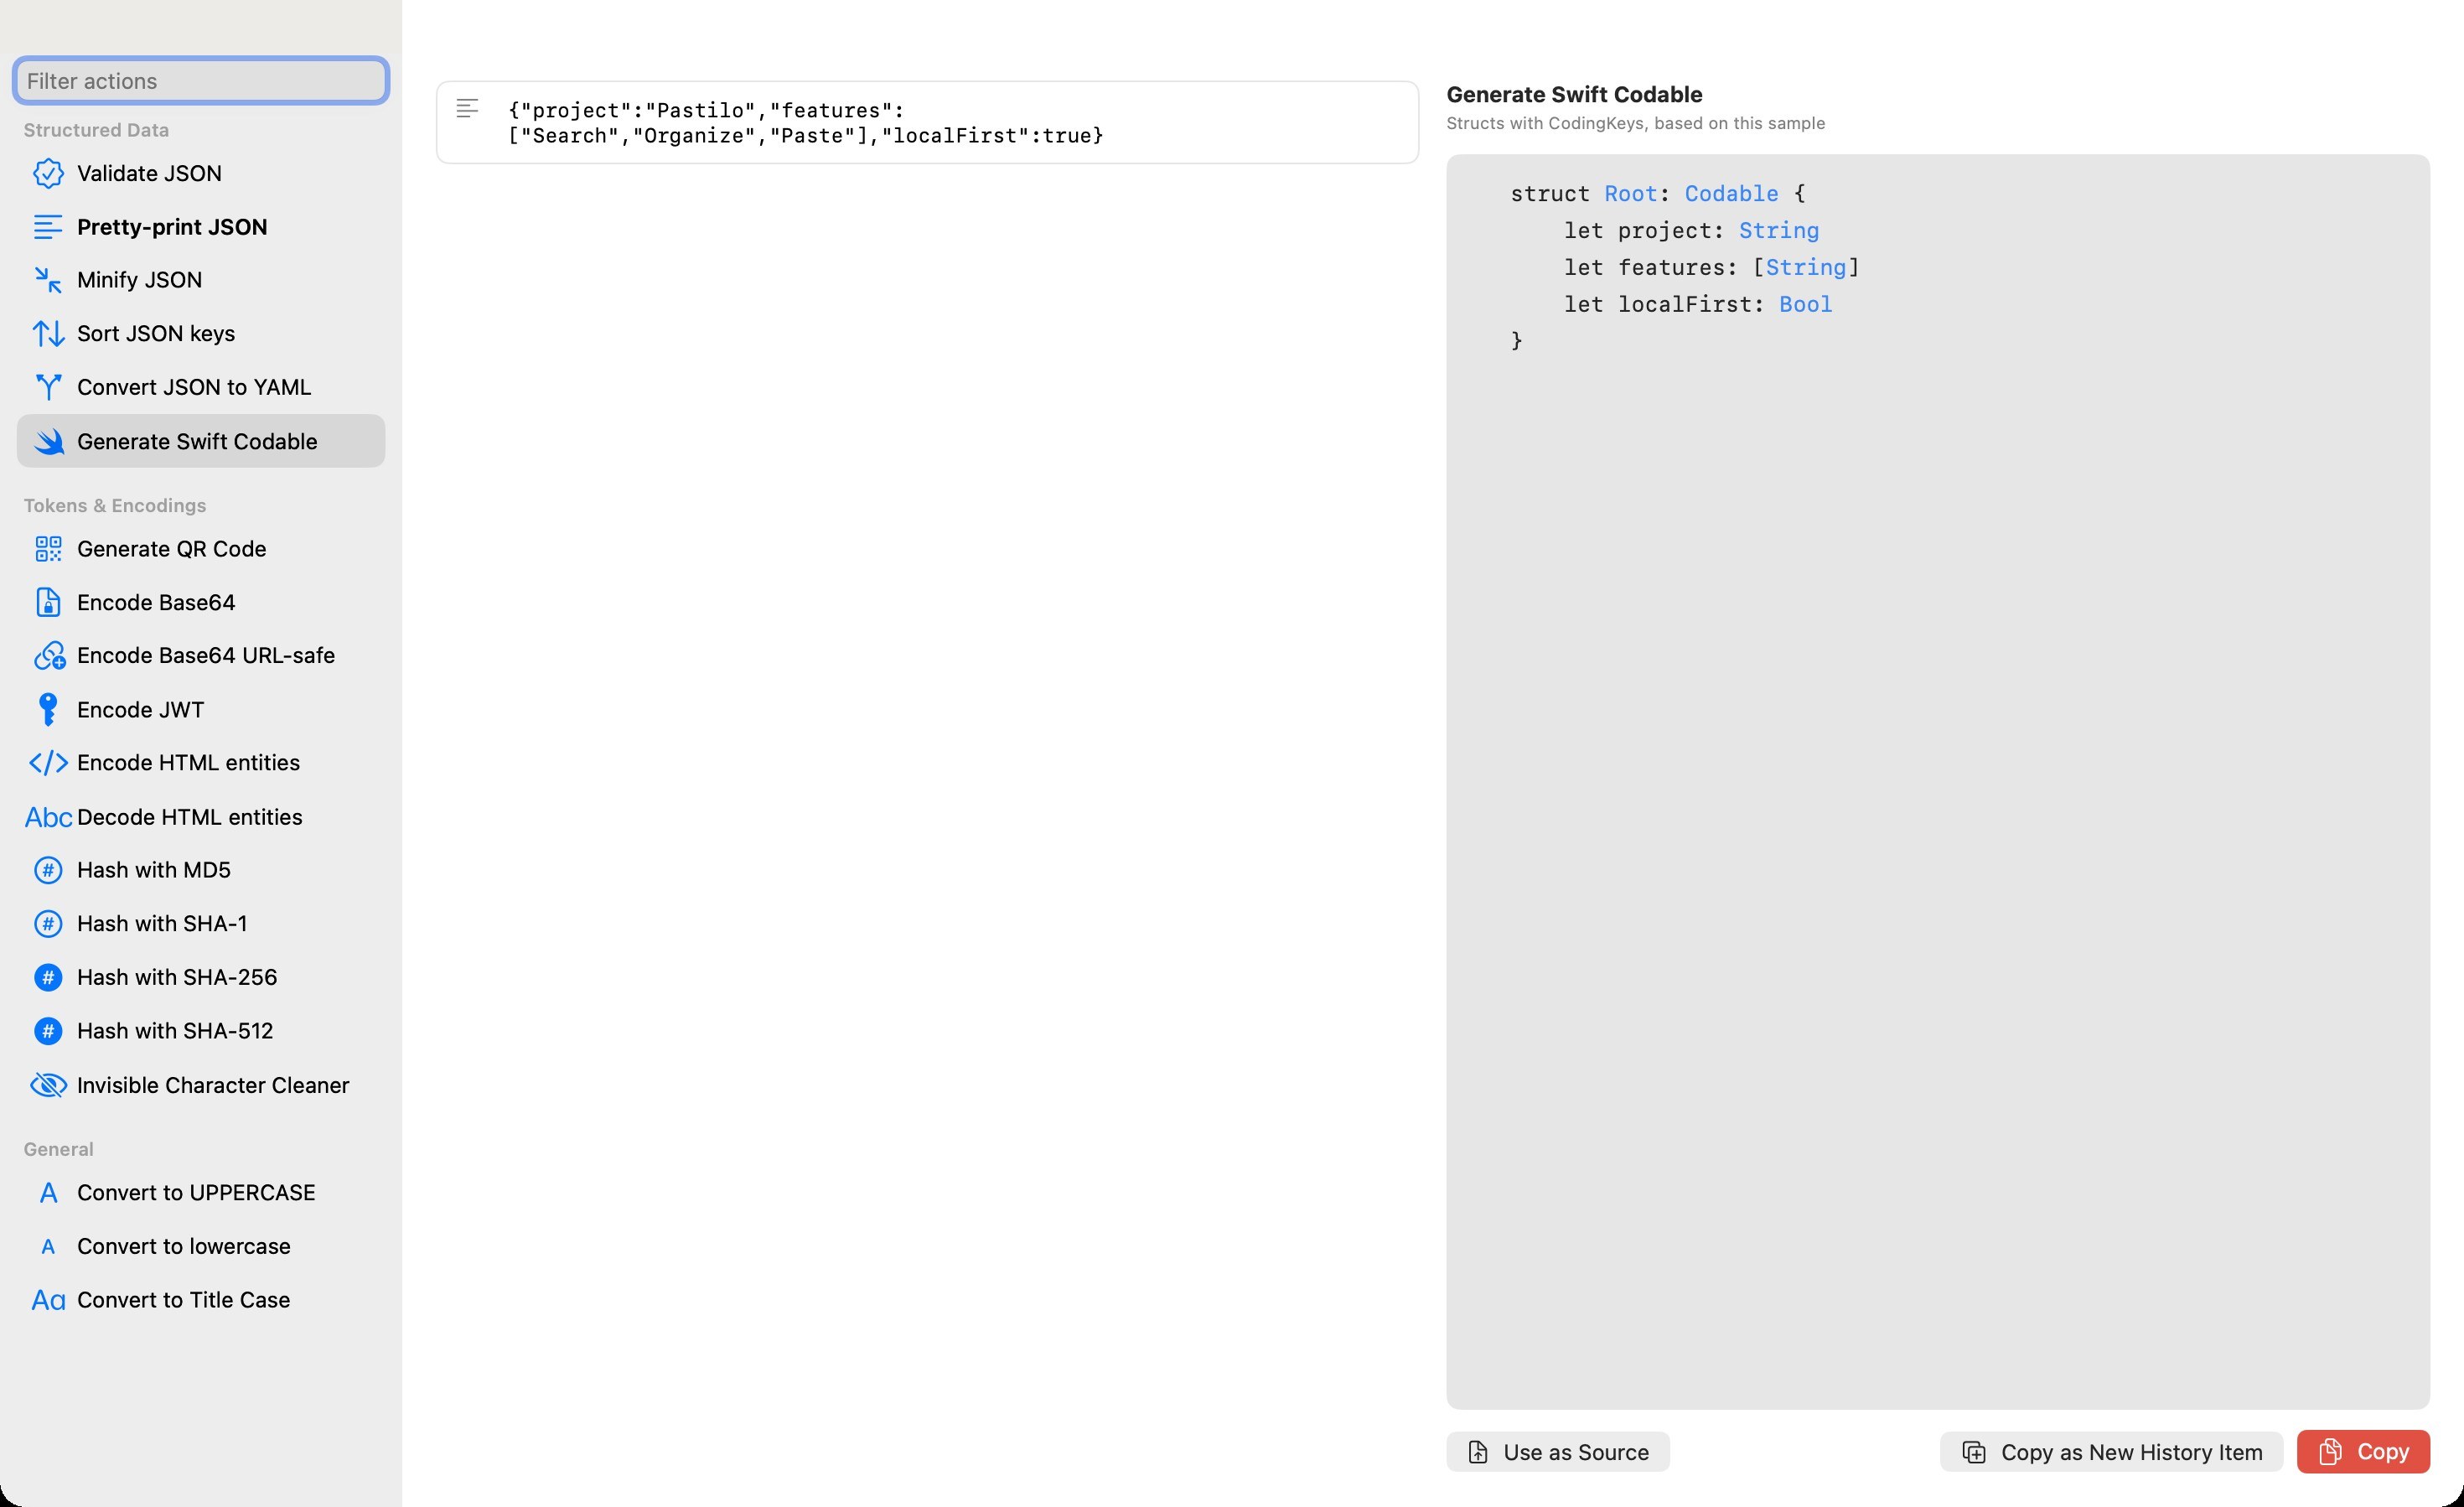Open Generate QR Code action
This screenshot has width=2464, height=1507.
click(201, 549)
